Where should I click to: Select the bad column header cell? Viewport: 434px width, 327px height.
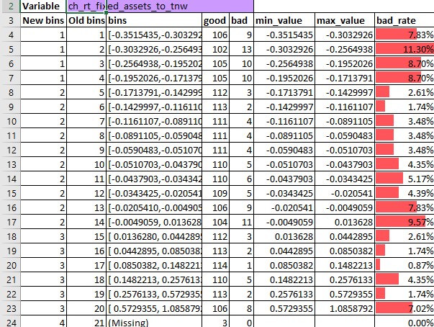(x=241, y=20)
